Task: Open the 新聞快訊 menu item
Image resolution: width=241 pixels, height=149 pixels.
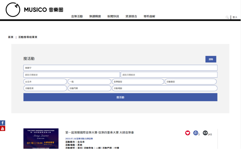Action: 113,17
